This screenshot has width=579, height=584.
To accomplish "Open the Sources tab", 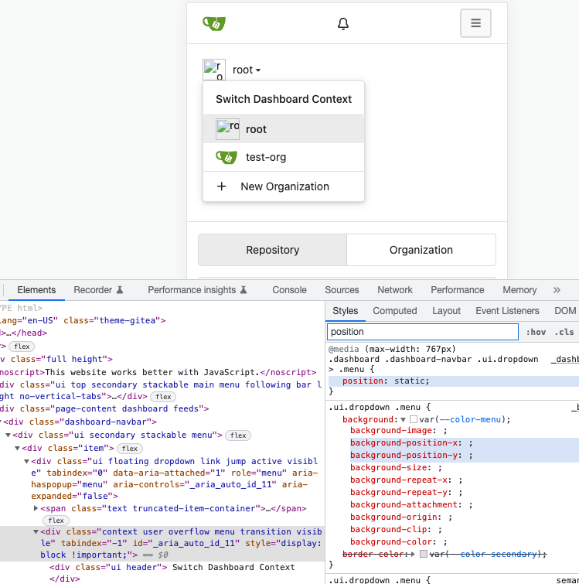I will 342,290.
